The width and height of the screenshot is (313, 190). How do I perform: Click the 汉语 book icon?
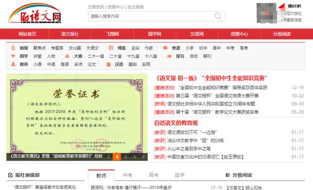[x=109, y=64]
